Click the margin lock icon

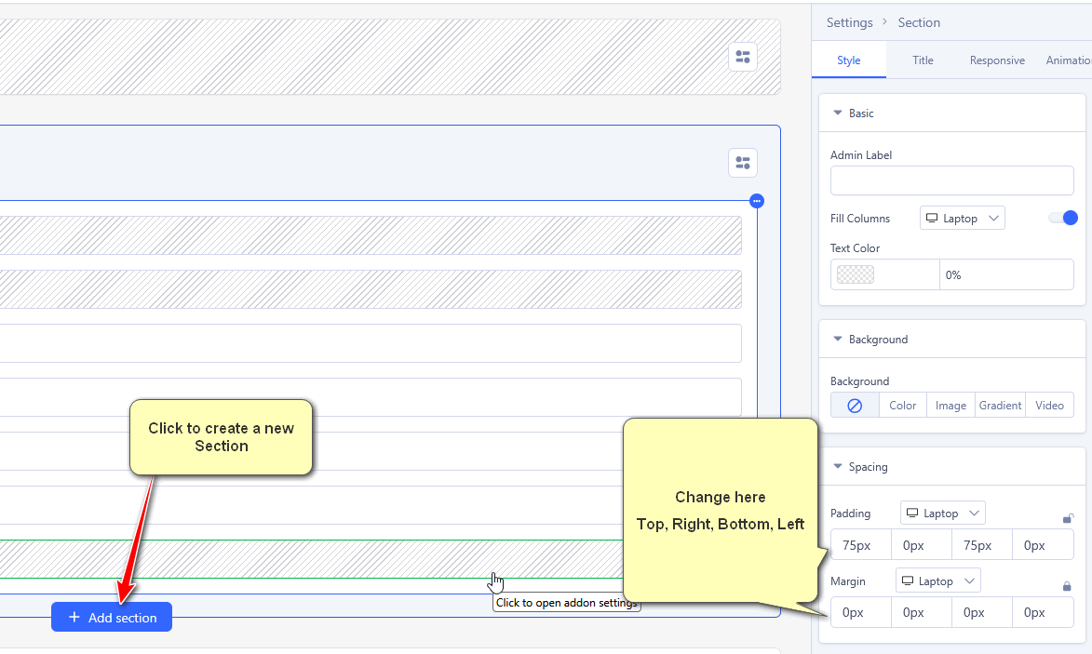[x=1067, y=586]
